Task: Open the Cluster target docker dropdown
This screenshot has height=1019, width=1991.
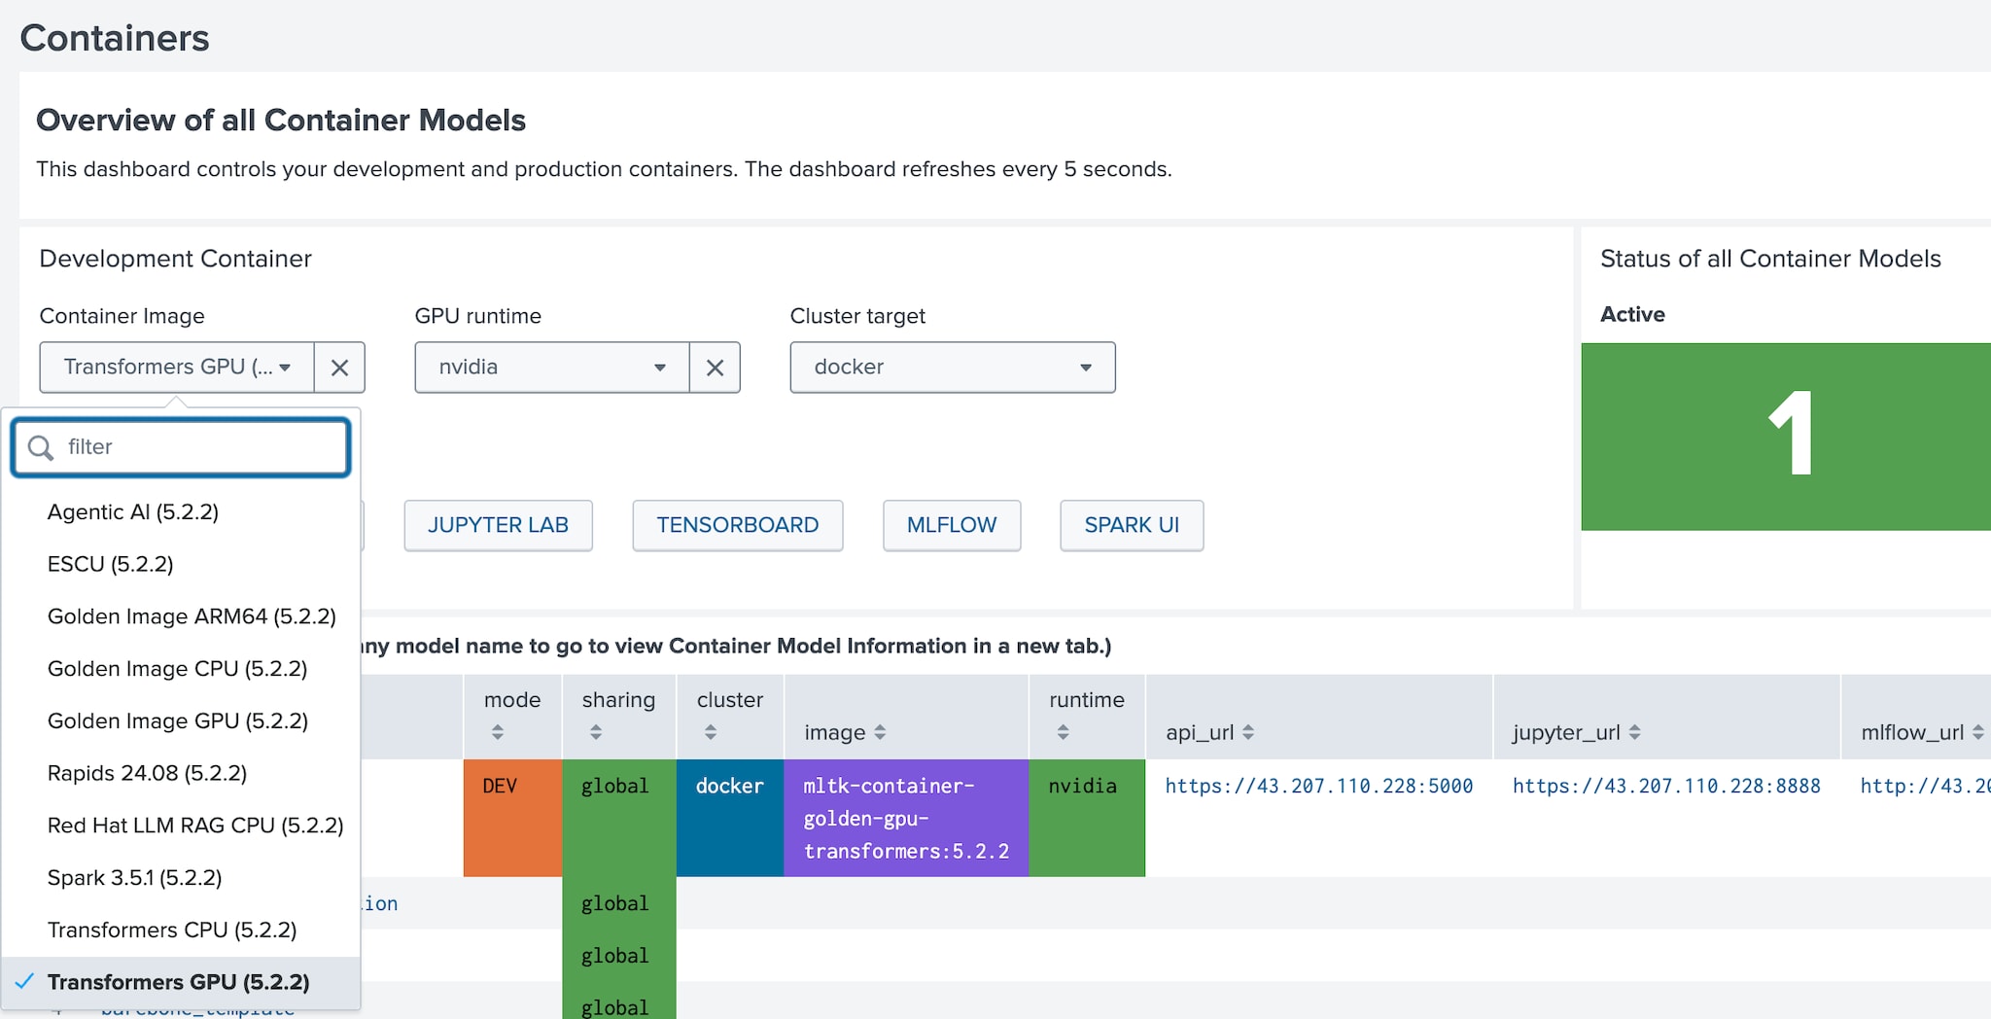Action: [x=952, y=368]
